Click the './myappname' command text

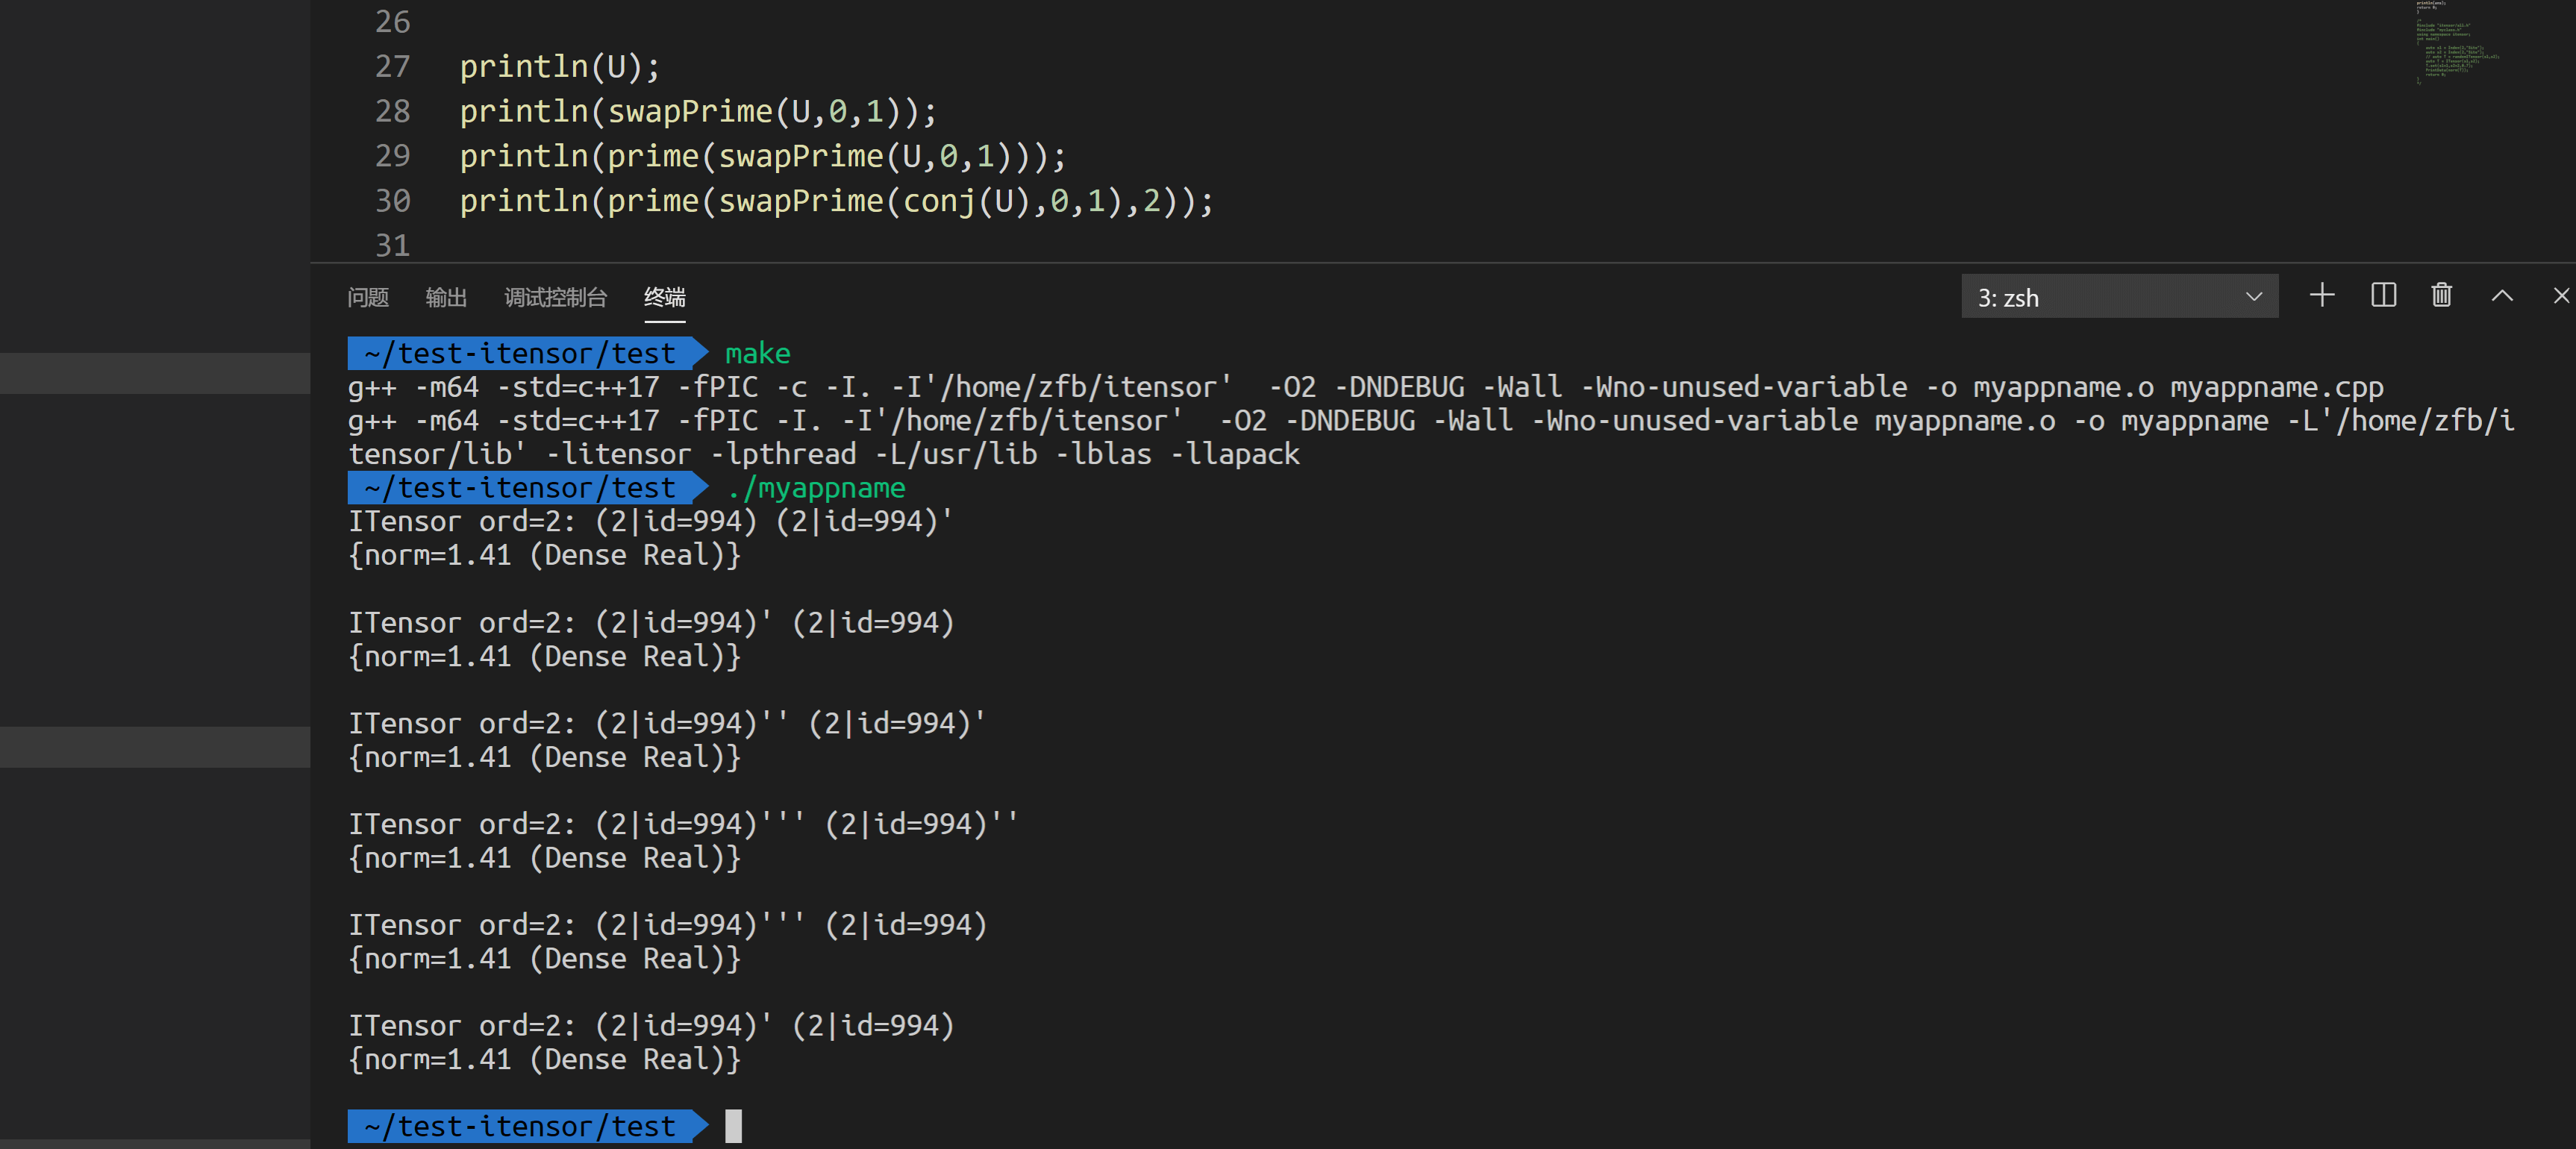[816, 488]
